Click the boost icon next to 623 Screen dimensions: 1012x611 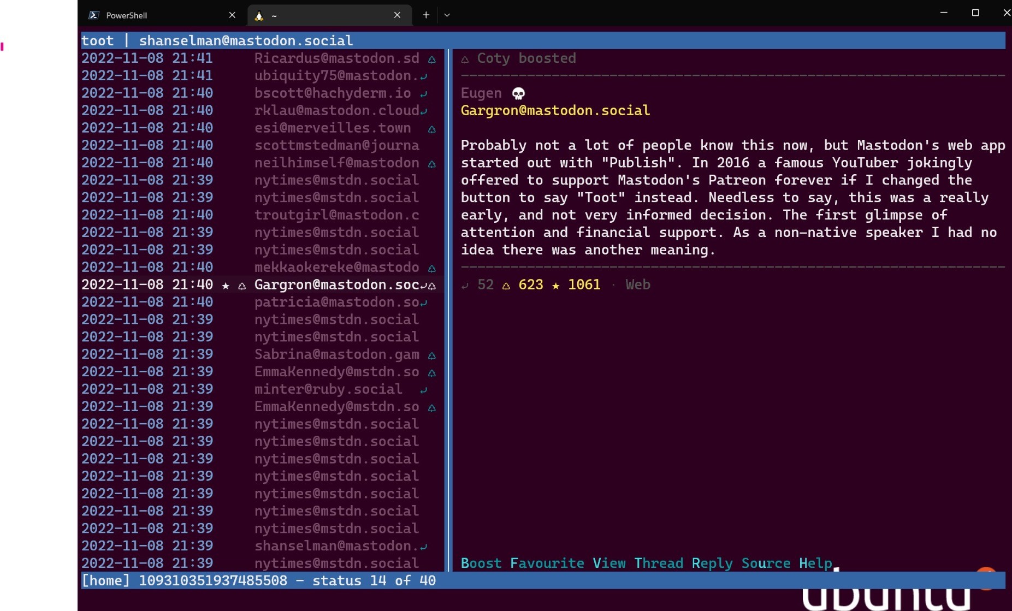(506, 286)
